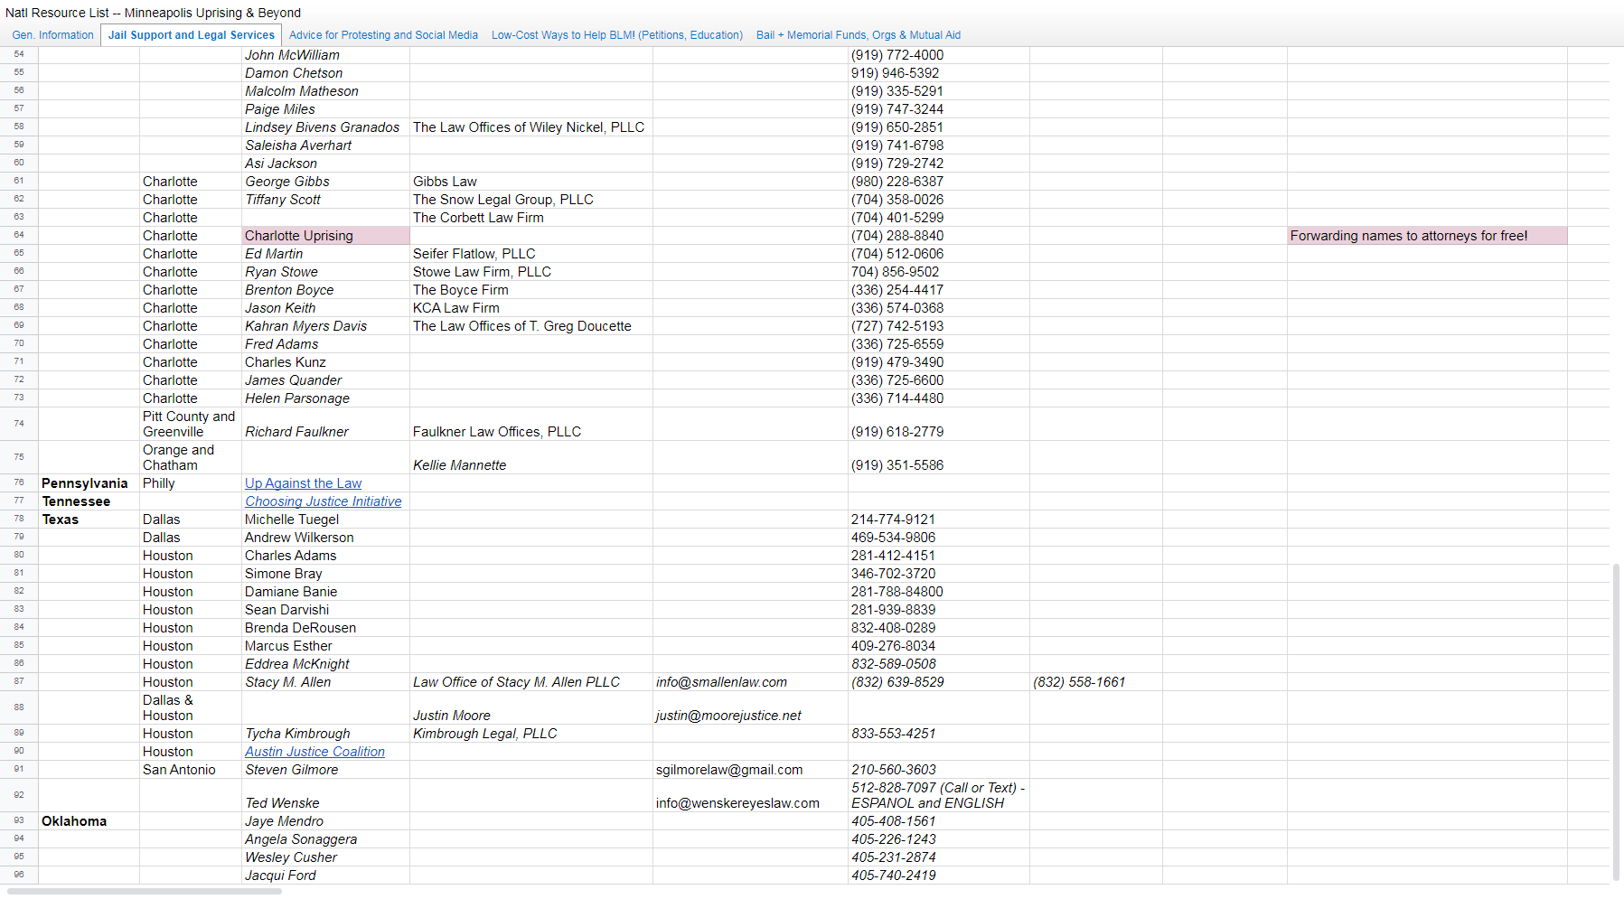
Task: Click 'Law Office of Stacy M. Allen PLLC'
Action: (x=530, y=682)
